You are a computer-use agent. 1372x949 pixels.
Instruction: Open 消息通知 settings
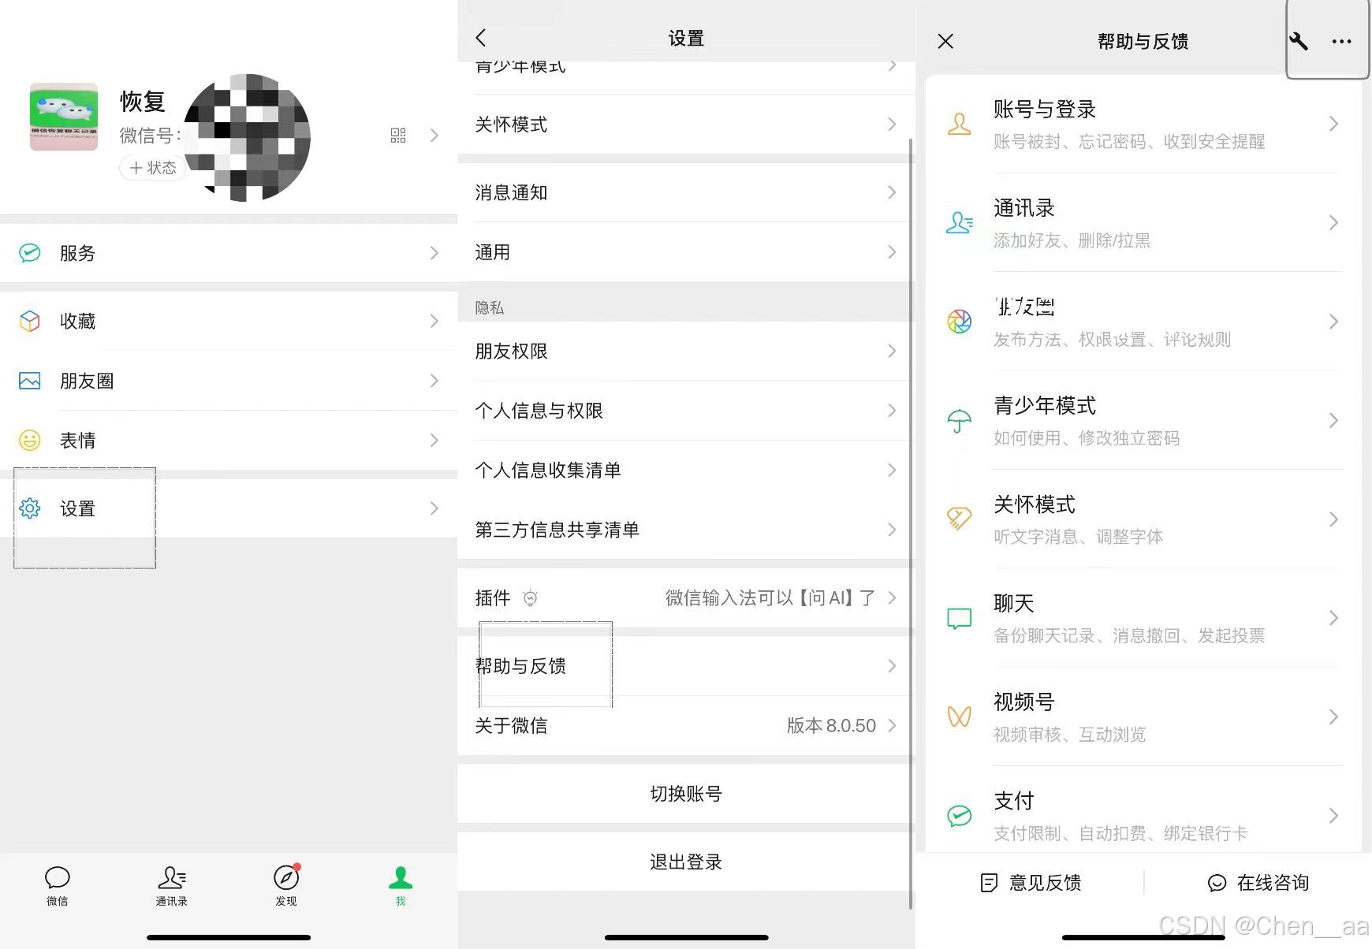686,192
